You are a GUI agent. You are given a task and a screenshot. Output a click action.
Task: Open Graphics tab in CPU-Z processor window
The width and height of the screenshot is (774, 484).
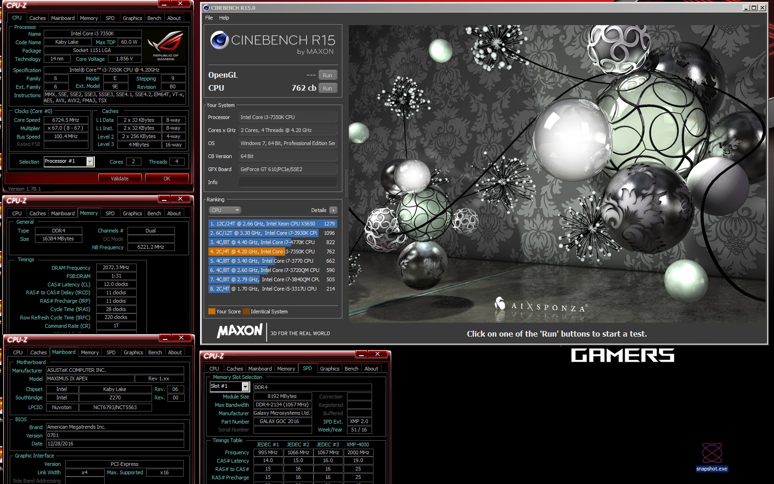pyautogui.click(x=132, y=18)
